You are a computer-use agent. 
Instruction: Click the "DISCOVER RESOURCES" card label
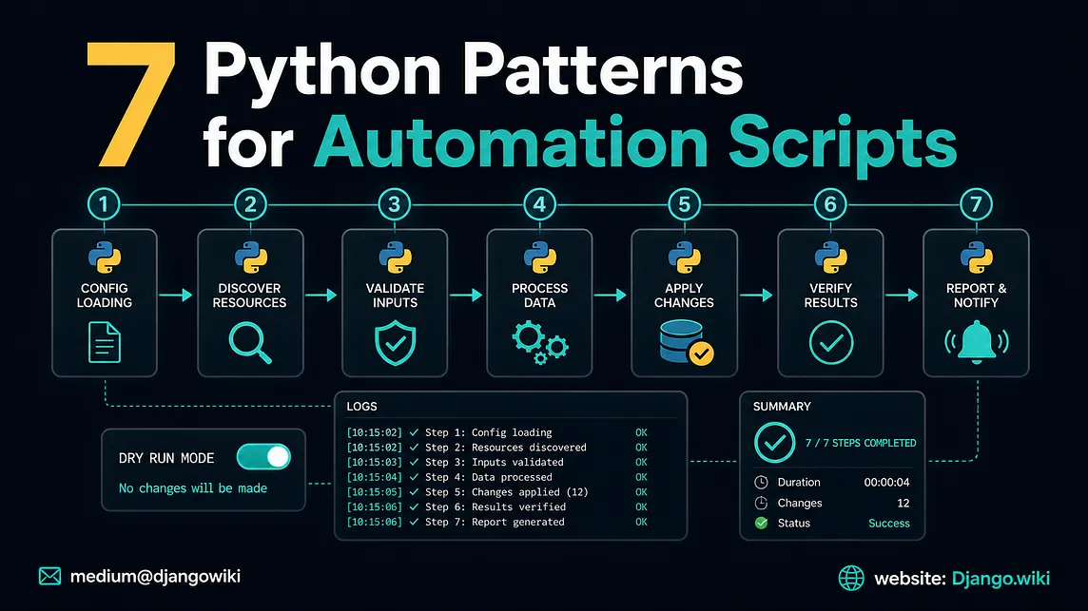tap(250, 296)
